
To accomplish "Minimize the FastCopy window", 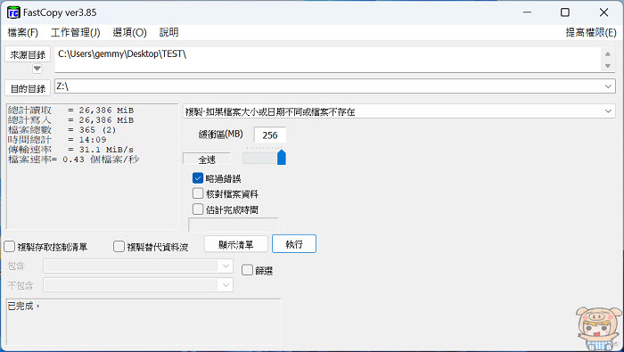I will (x=528, y=12).
